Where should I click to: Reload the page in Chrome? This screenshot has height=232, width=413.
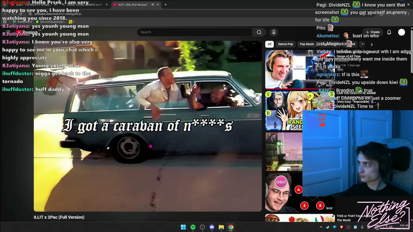[21, 14]
